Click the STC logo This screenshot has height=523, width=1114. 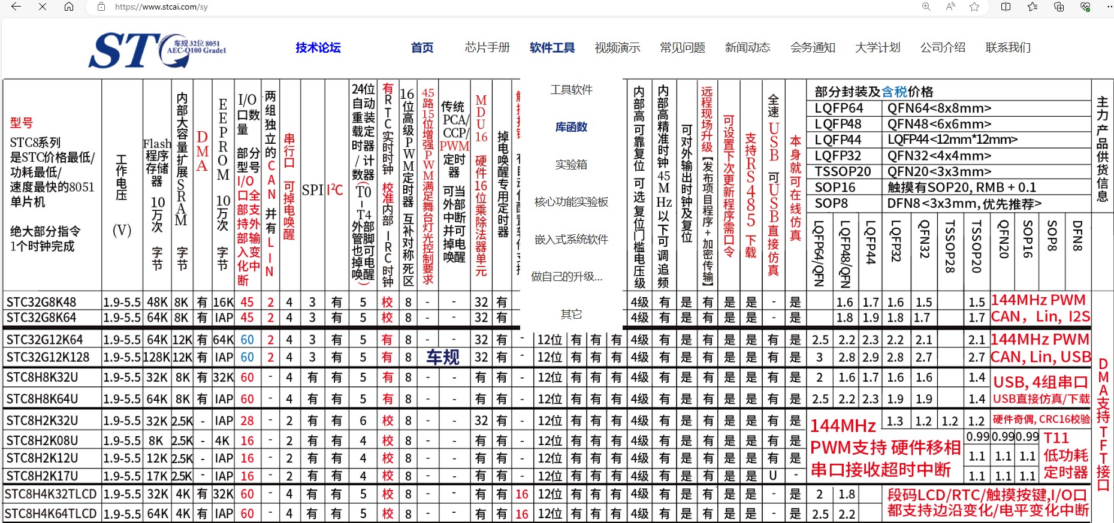(x=158, y=49)
